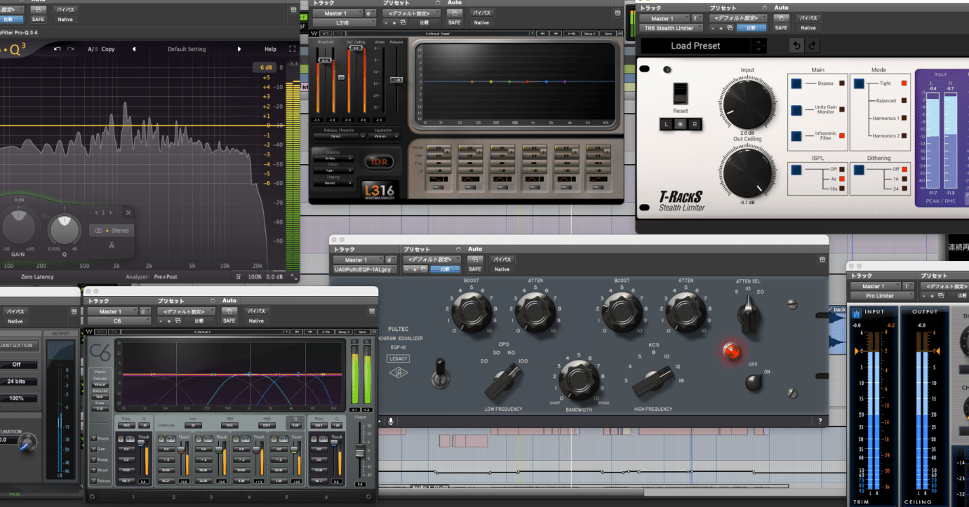The width and height of the screenshot is (969, 507).
Task: Open help question mark in Pultec window
Action: point(820,421)
